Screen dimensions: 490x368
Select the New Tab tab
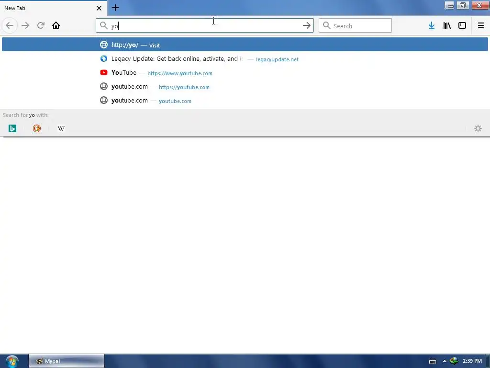pyautogui.click(x=54, y=8)
